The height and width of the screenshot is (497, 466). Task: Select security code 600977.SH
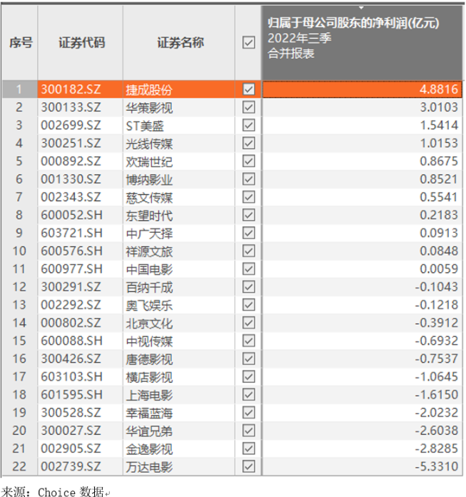[x=72, y=268]
